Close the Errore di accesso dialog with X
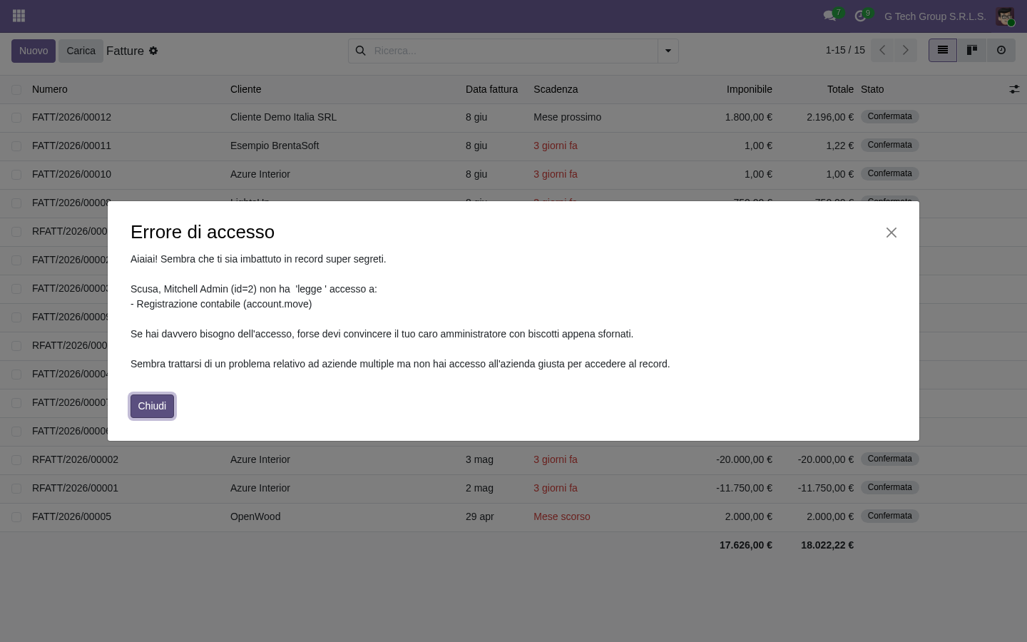 [891, 233]
